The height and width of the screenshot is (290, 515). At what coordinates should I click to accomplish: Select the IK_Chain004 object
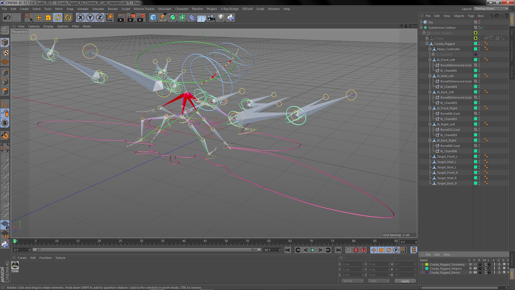(x=448, y=87)
